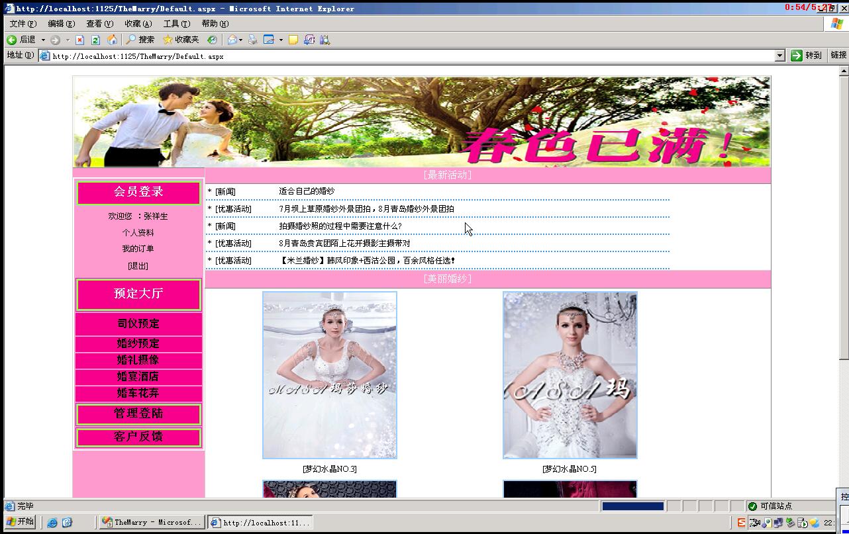Click the 转到 Go button

[x=806, y=56]
